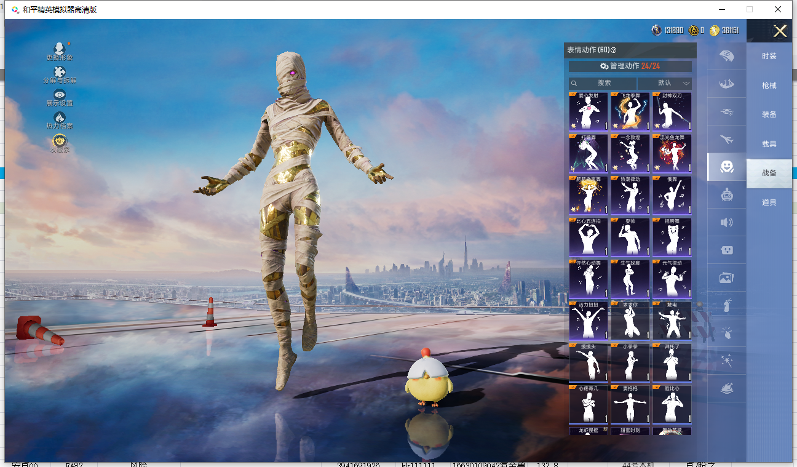The width and height of the screenshot is (797, 467).
Task: Open the drone category icon
Action: click(x=726, y=111)
